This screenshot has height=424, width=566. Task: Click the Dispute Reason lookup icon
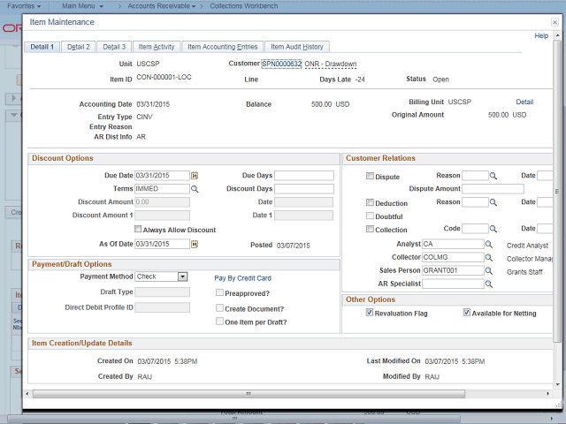494,176
